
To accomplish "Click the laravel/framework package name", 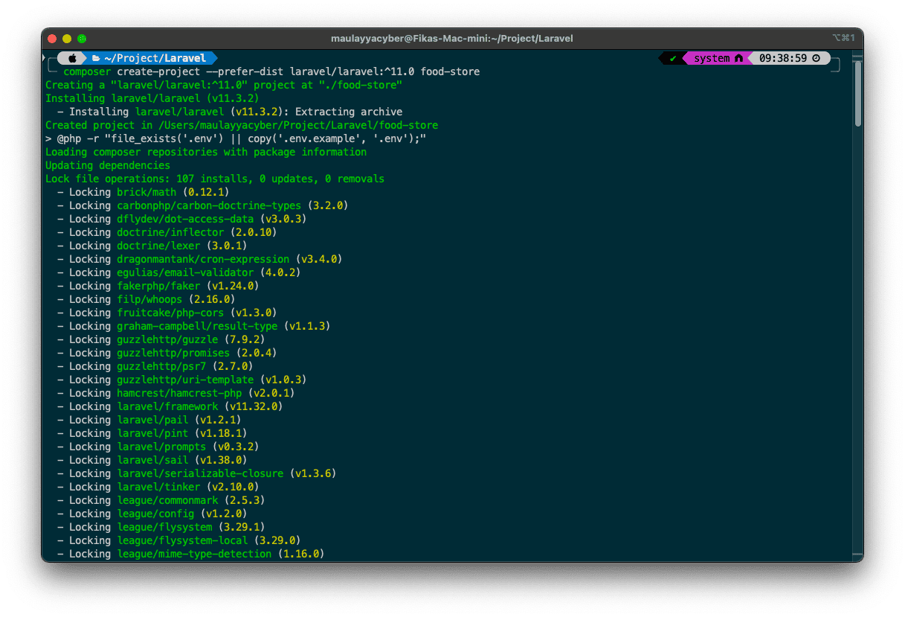I will point(167,406).
